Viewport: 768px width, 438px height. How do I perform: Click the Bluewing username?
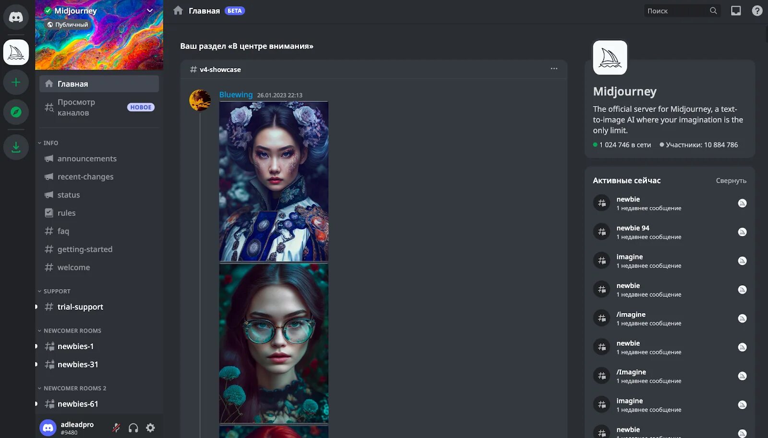click(x=236, y=95)
